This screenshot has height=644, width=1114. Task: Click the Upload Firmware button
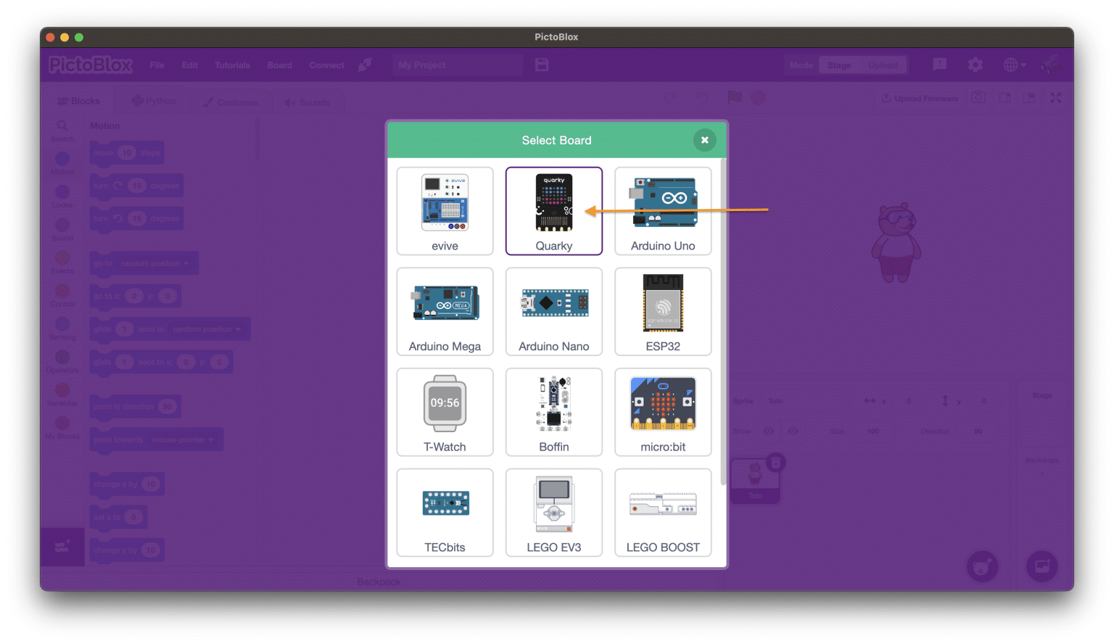click(x=920, y=97)
